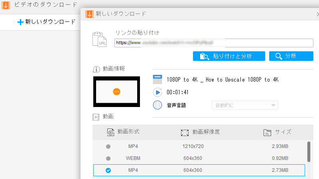319x179 pixels.
Task: Click 貼り付けと分析 button
Action: 228,56
